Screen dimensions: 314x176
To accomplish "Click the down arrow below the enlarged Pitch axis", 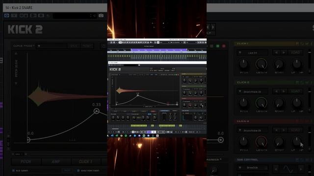I will (16, 83).
